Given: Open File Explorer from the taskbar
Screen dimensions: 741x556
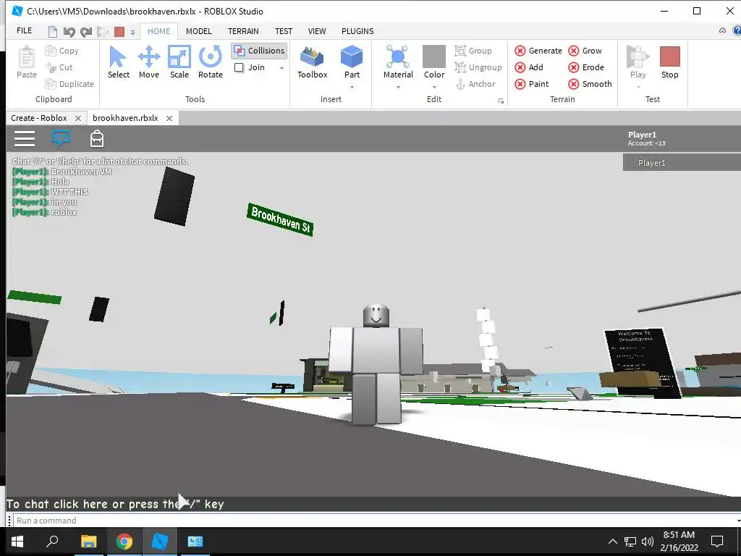Looking at the screenshot, I should coord(88,542).
